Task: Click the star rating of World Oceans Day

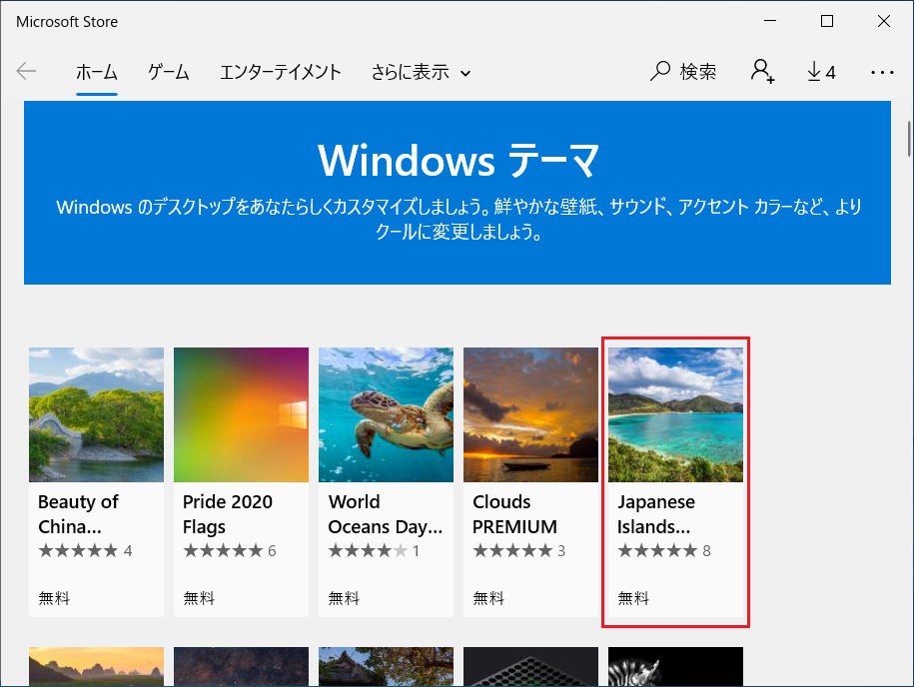Action: [374, 550]
